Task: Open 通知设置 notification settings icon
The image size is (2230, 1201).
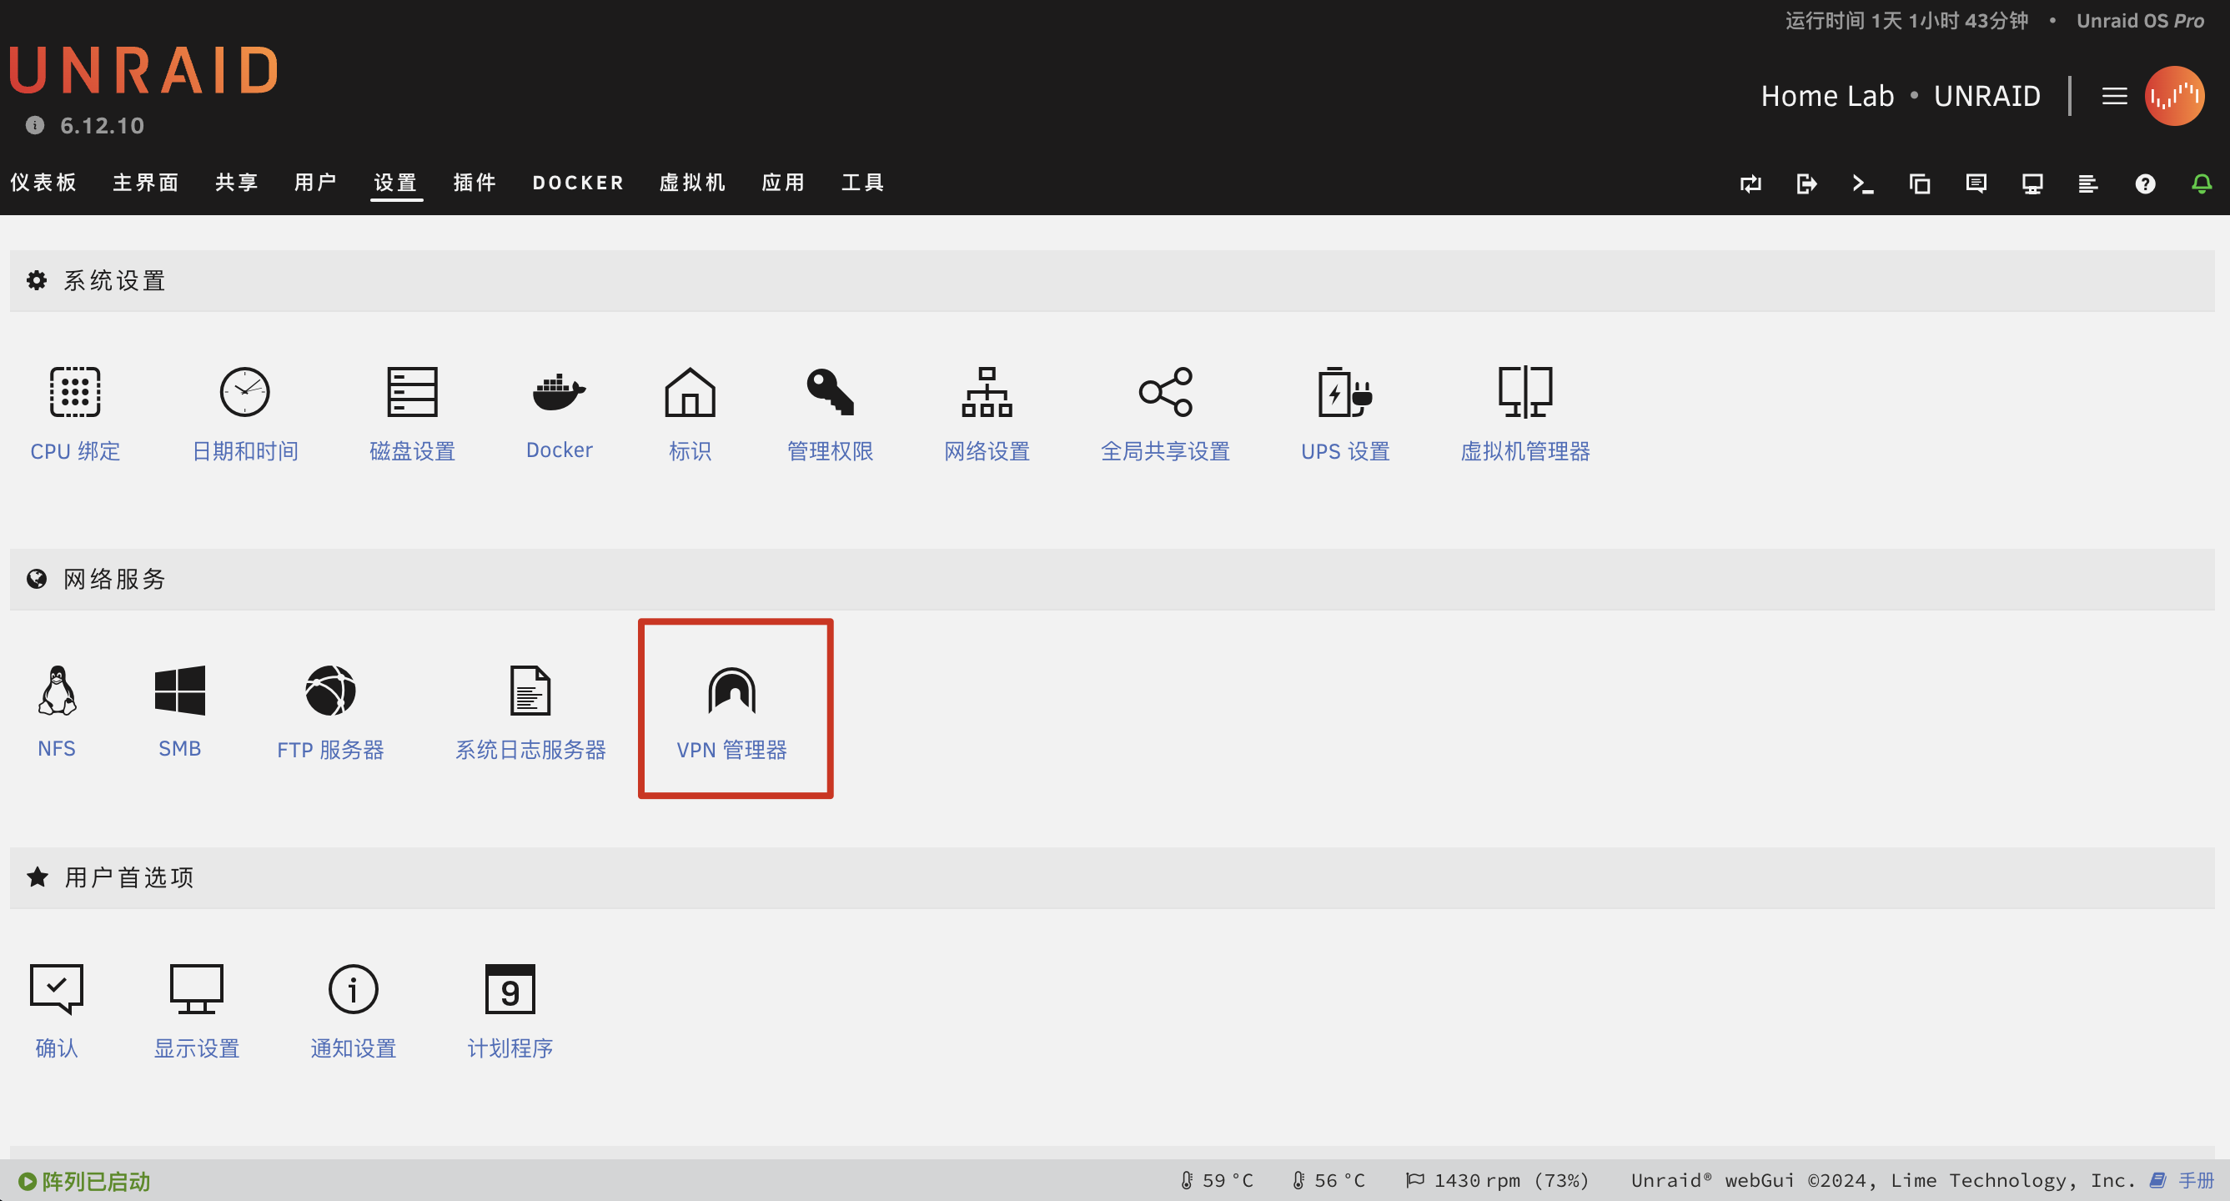Action: point(354,989)
